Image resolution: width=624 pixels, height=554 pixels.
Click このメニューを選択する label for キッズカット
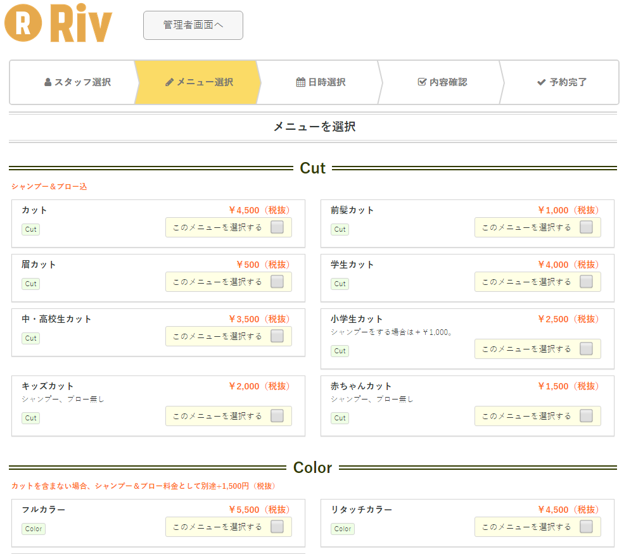coord(217,417)
